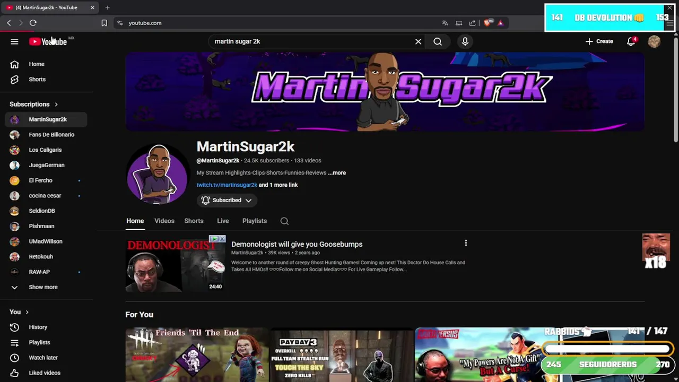Open the Subscribed notification dropdown

(227, 200)
